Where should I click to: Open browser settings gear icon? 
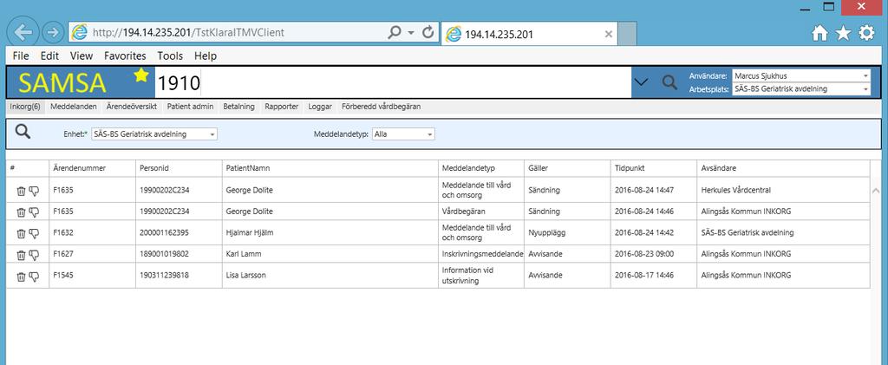coord(866,34)
